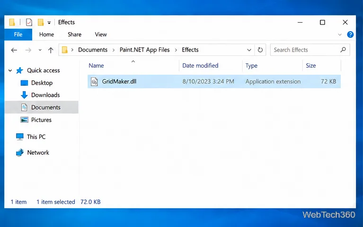The width and height of the screenshot is (363, 227).
Task: Open Downloads in the navigation pane
Action: [x=45, y=95]
